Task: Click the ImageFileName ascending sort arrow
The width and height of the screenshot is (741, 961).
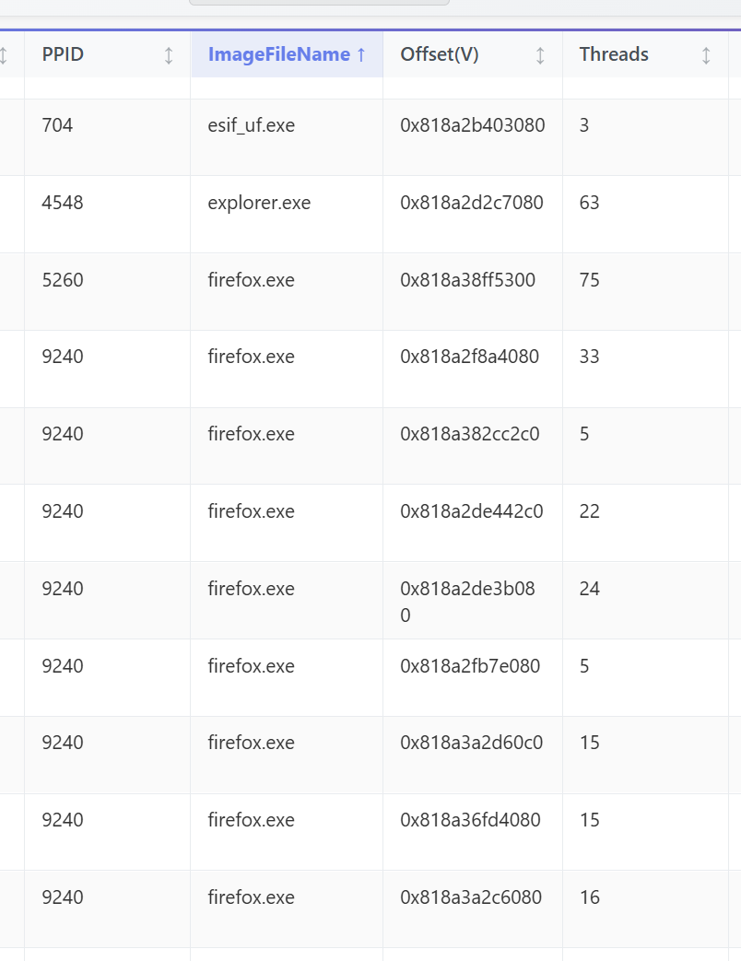Action: coord(361,54)
